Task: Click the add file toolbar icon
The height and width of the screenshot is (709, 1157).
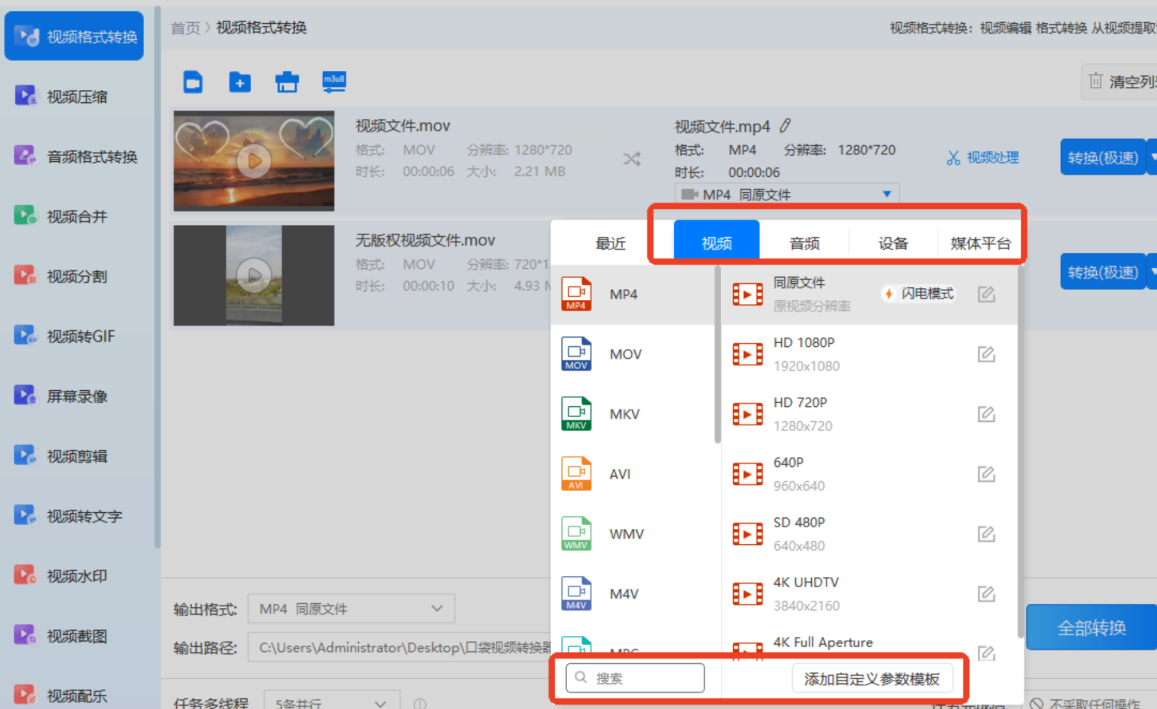Action: 193,82
